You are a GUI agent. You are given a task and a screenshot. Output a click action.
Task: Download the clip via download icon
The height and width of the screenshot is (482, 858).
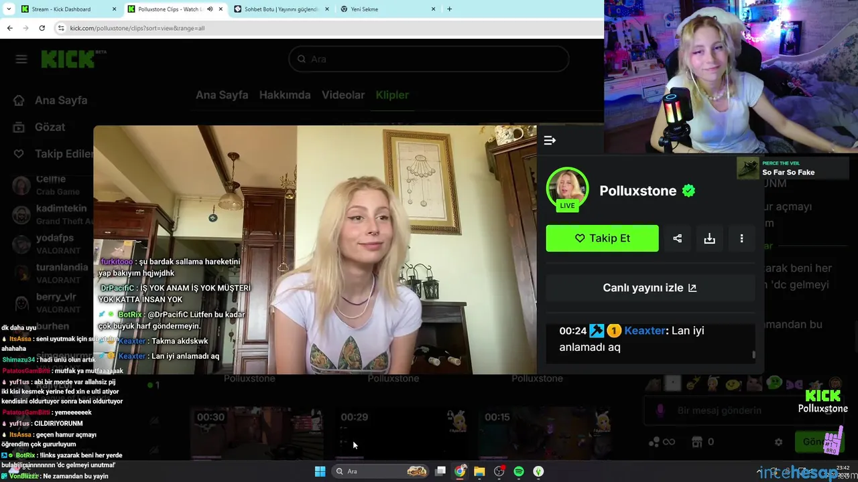[x=709, y=238]
